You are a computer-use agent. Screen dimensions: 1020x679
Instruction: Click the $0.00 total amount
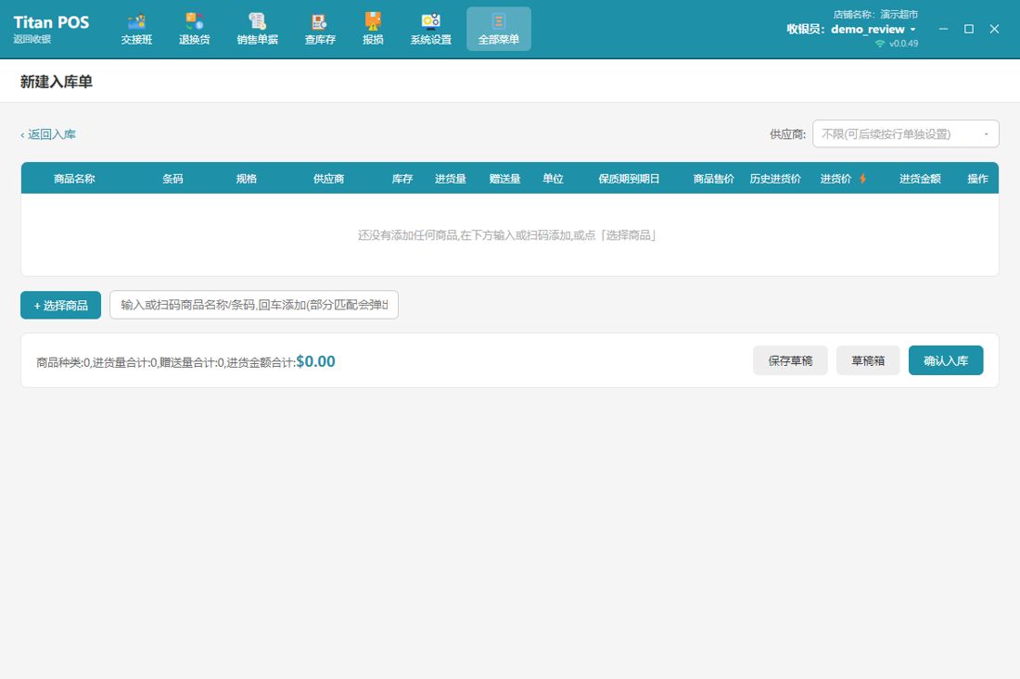coord(315,361)
